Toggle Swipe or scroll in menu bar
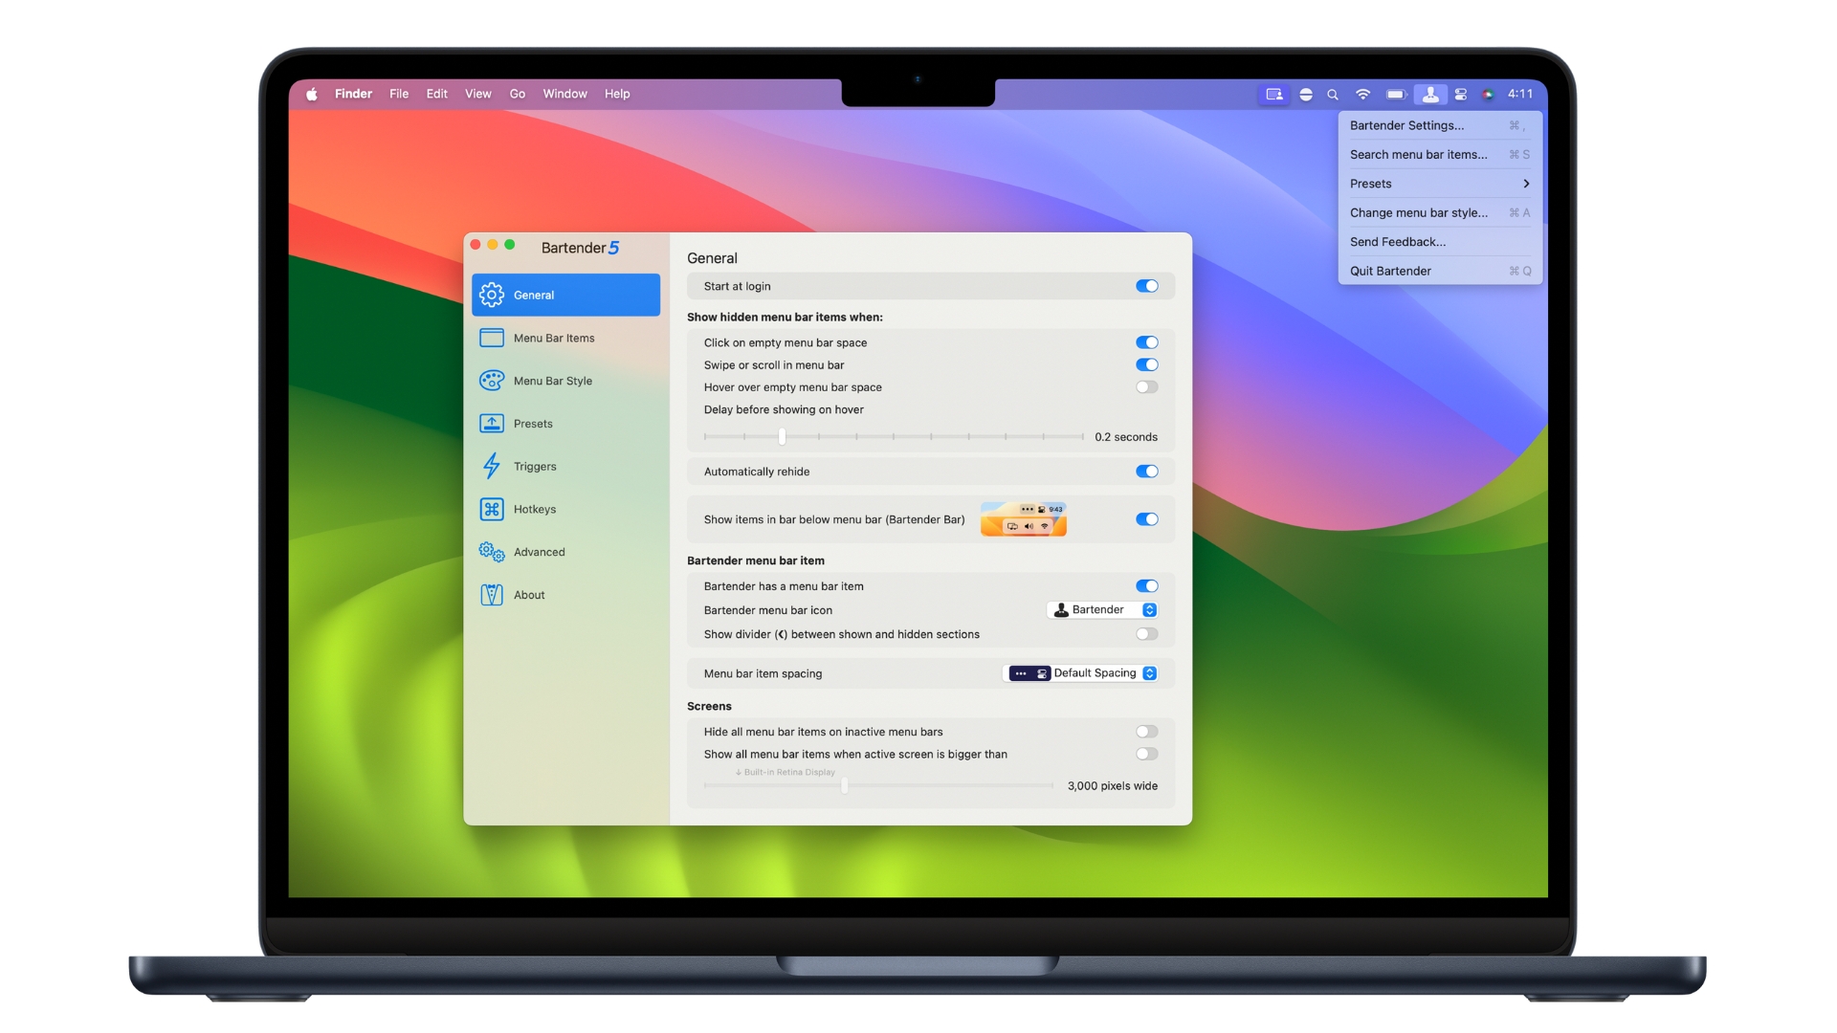Screen dimensions: 1837x1033 click(1147, 364)
